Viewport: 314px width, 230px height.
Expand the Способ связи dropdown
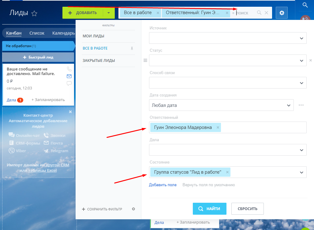[301, 83]
